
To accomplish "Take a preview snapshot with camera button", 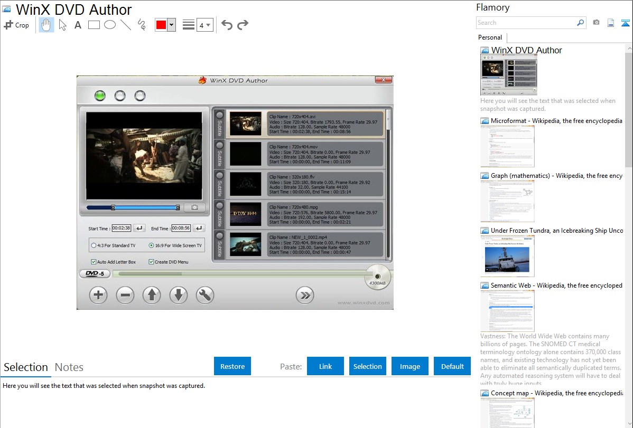I will 194,207.
